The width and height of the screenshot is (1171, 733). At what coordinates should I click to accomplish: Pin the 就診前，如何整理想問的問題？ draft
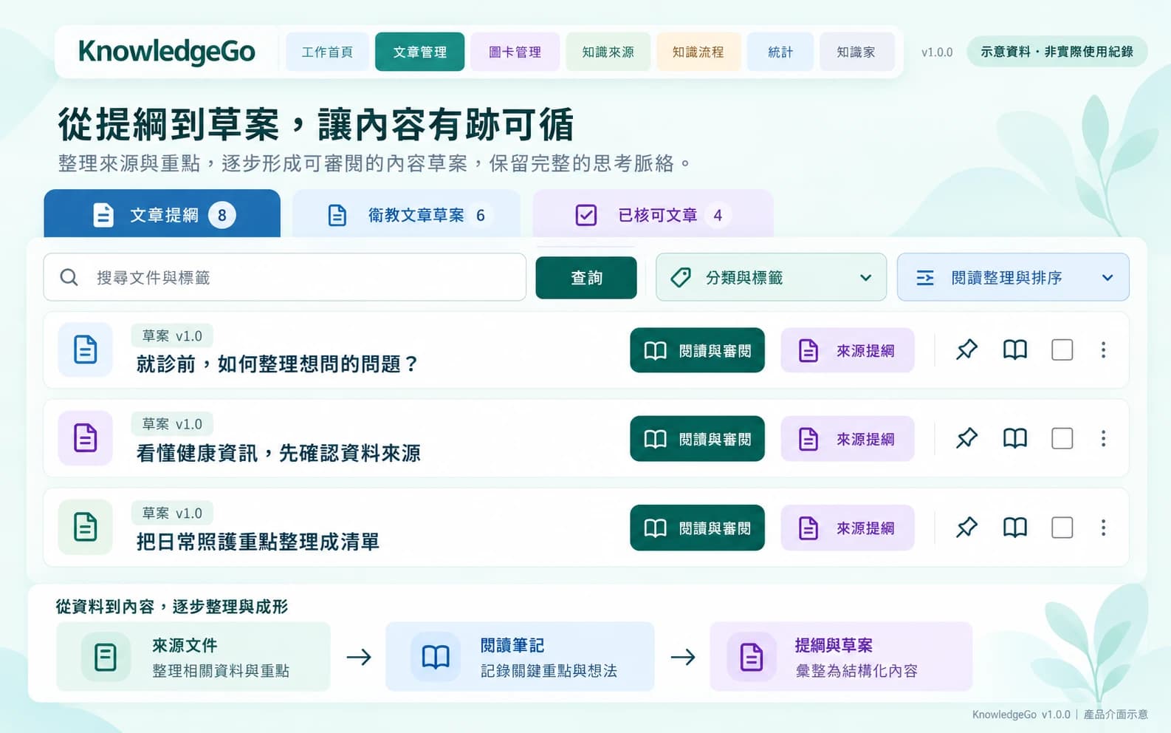pos(966,350)
